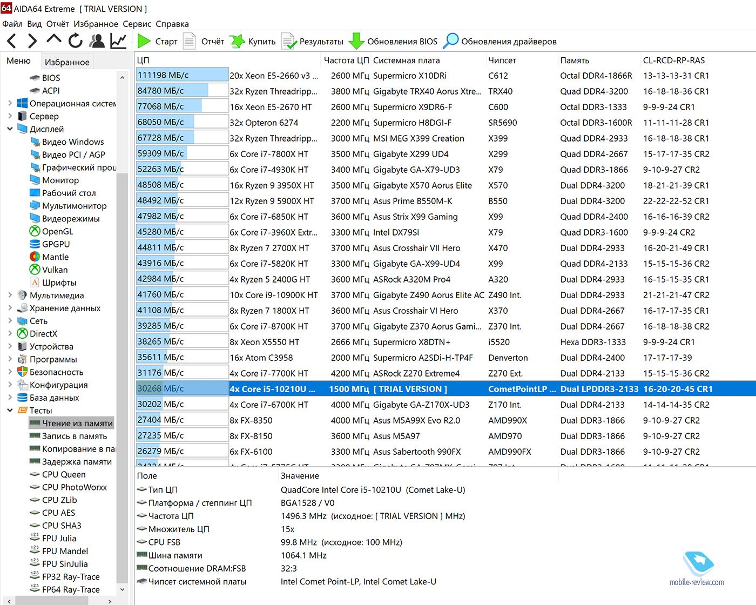Click the Монитор icon in tree

35,180
